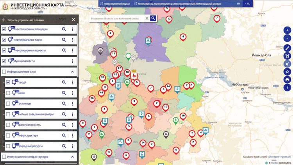Close the layers panel with X
This screenshot has height=165, width=293.
coord(73,20)
